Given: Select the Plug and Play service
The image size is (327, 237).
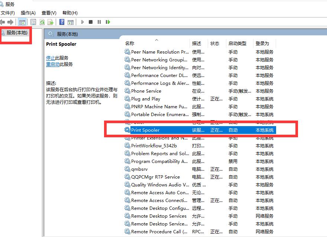Looking at the screenshot, I should click(146, 99).
